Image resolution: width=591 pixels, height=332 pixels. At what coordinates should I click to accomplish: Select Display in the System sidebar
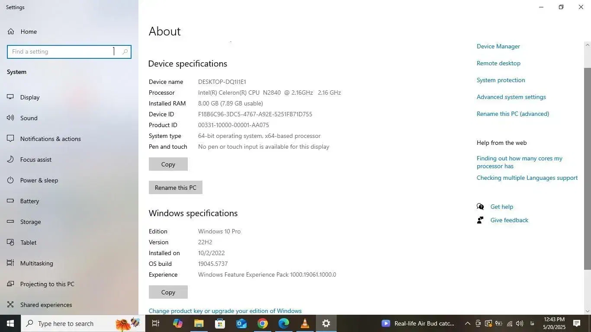[x=30, y=97]
